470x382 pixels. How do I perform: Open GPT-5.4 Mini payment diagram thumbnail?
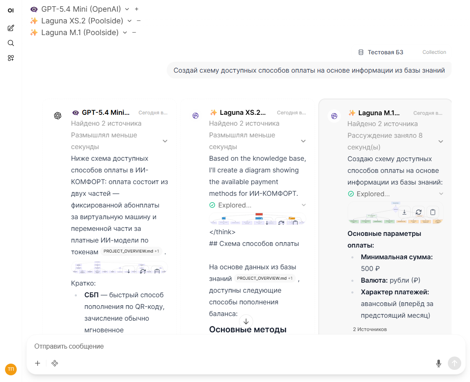pos(119,267)
